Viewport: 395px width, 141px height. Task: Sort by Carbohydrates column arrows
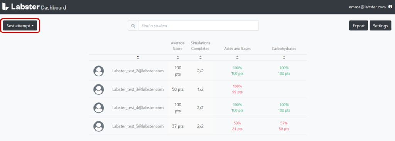pyautogui.click(x=284, y=58)
